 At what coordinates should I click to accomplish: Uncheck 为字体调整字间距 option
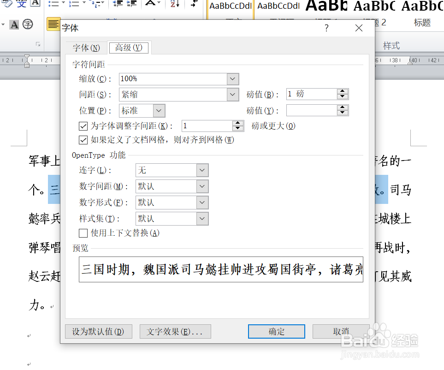[x=83, y=125]
